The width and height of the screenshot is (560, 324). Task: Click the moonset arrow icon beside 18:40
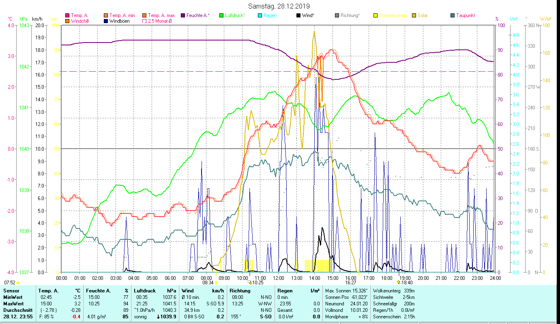point(399,282)
